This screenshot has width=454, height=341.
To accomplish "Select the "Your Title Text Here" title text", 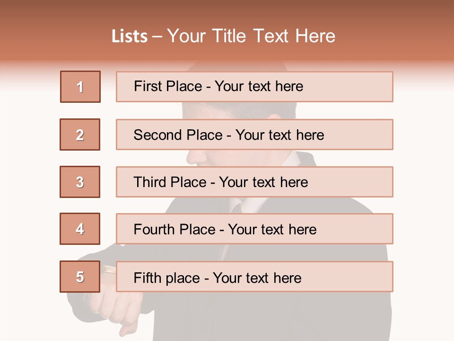I will tap(251, 36).
